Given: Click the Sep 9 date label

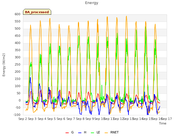Looking at the screenshot, I should coord(90,119).
